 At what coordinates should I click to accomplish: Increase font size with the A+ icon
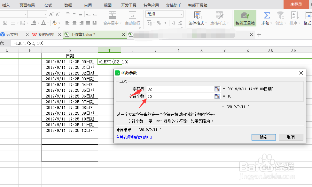tap(51, 14)
